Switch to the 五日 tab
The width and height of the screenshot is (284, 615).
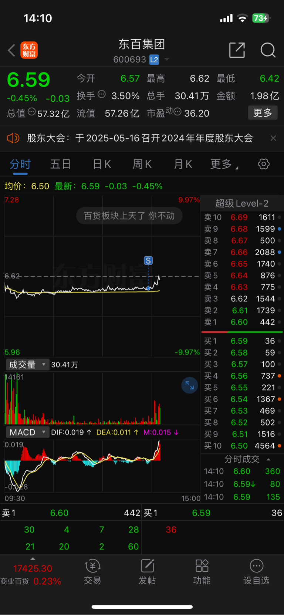[60, 164]
